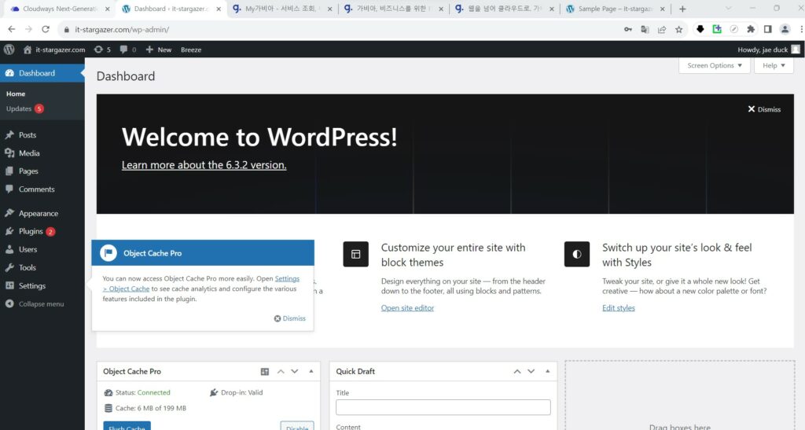Click the address bar URL
The height and width of the screenshot is (430, 805).
pos(122,30)
